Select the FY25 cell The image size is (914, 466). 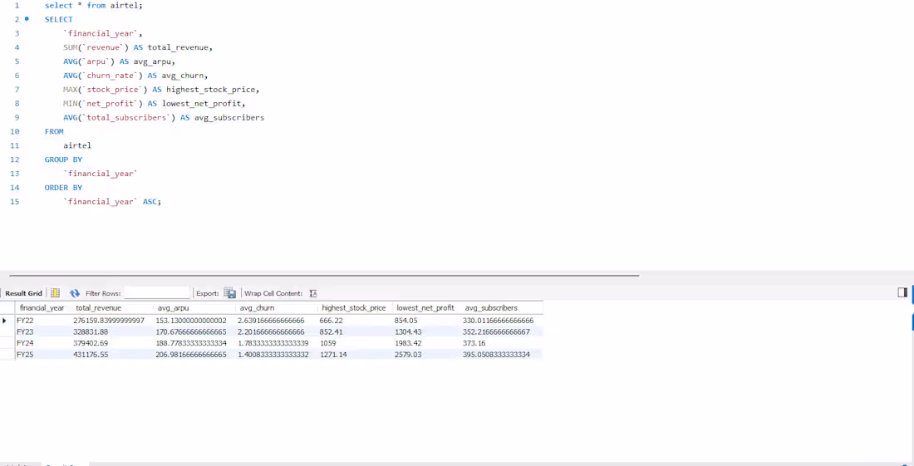pos(44,354)
